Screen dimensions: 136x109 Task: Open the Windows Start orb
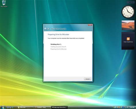[3, 107]
